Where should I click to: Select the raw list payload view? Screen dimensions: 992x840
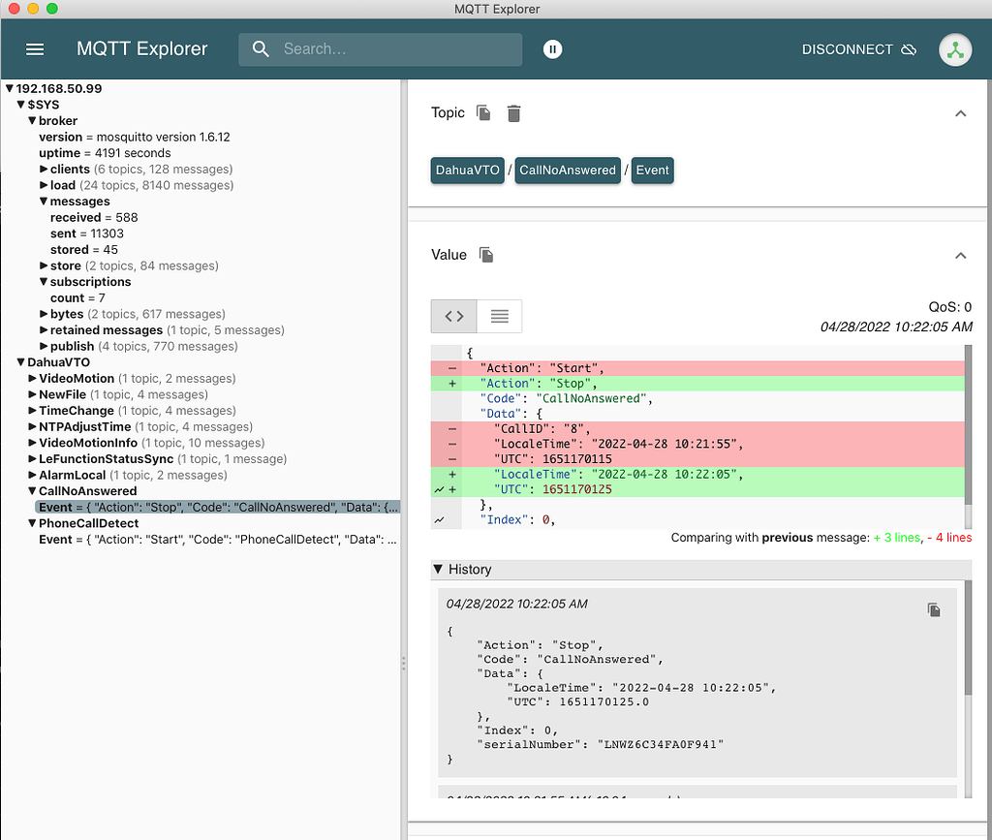click(498, 316)
